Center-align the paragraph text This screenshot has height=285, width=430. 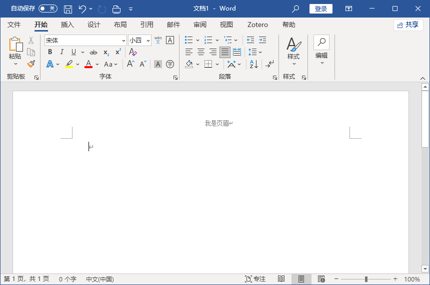click(x=201, y=52)
